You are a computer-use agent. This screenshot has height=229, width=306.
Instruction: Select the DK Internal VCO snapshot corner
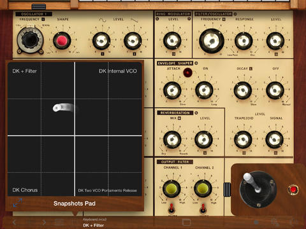point(118,71)
